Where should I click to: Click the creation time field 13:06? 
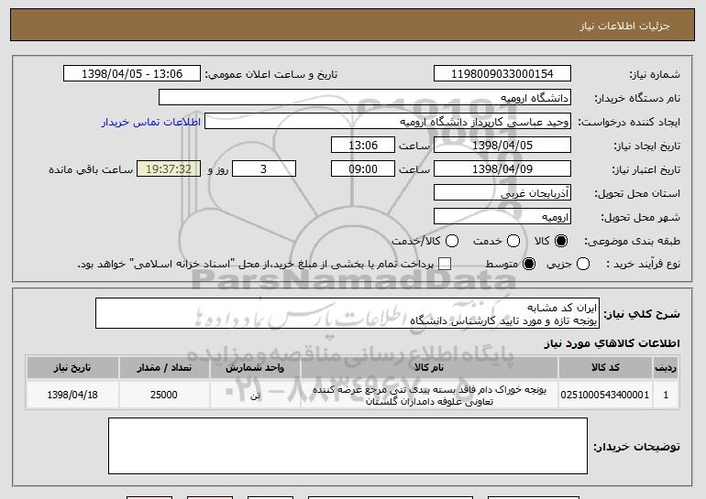pyautogui.click(x=363, y=146)
